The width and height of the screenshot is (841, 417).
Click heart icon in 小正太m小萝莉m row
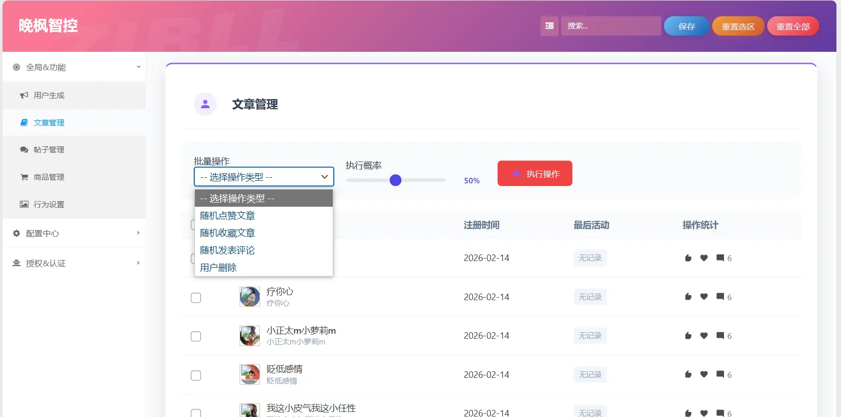coord(704,336)
